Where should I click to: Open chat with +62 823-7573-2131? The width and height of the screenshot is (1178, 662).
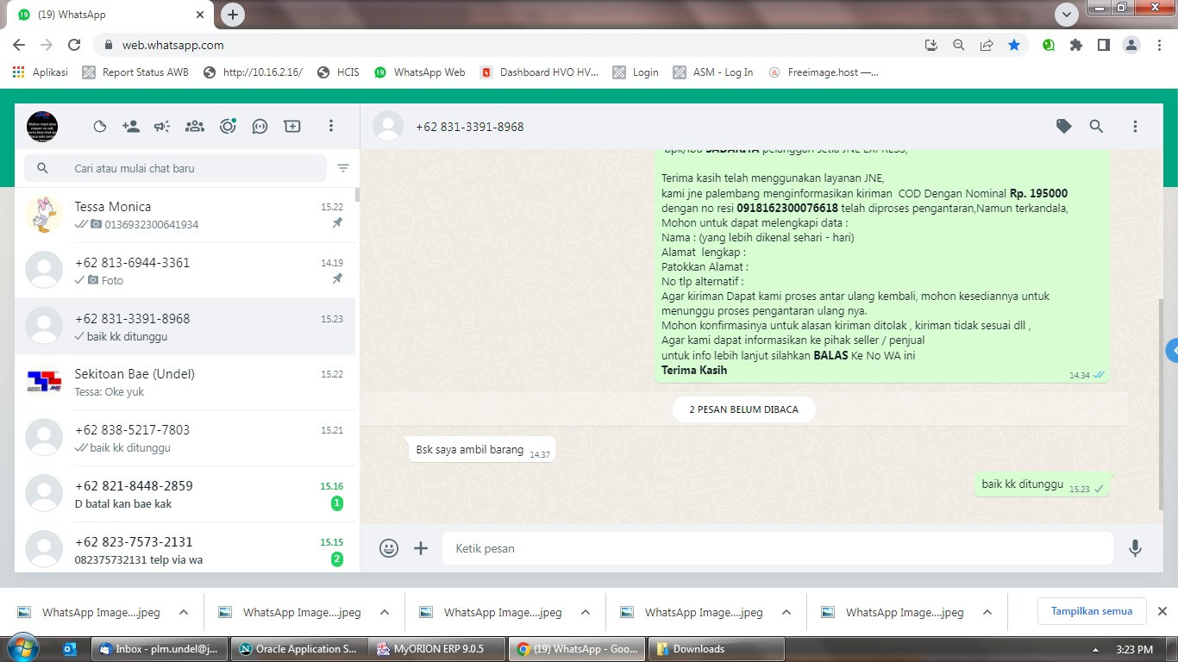click(x=185, y=548)
